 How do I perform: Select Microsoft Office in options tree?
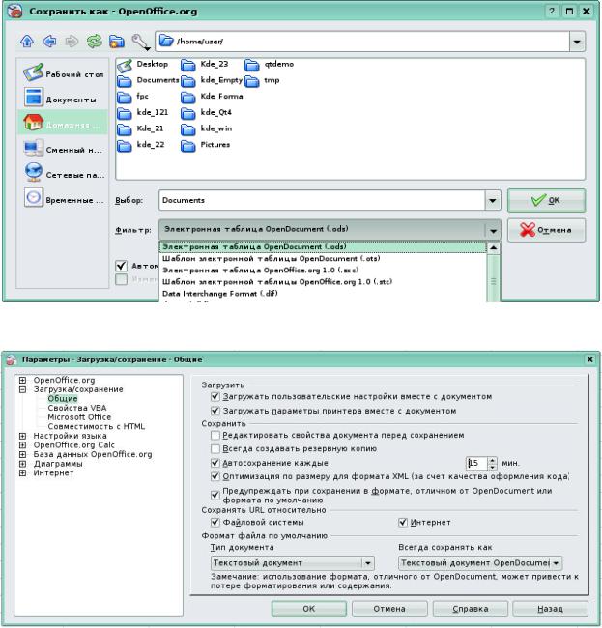pos(79,417)
